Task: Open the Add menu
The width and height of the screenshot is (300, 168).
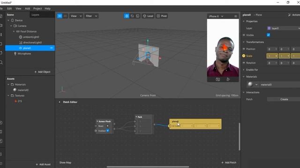Action: pos(27,8)
